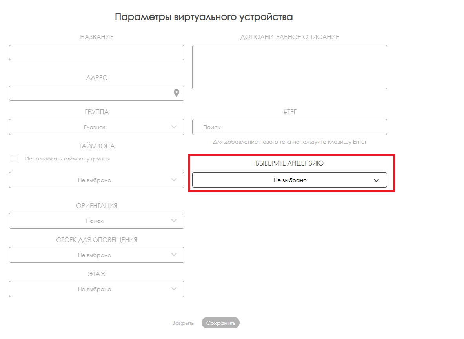Click the Этаж dropdown chevron arrow
Screen dimensions: 464x339
pos(174,289)
